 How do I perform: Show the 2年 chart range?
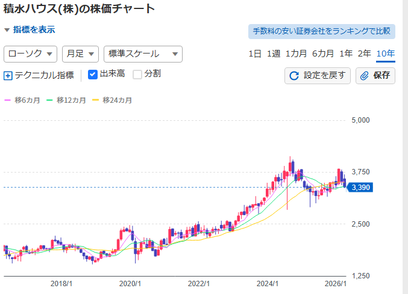pyautogui.click(x=364, y=54)
